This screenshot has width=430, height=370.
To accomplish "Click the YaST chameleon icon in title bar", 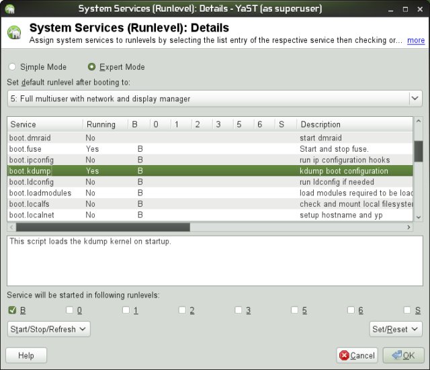I will coord(7,8).
